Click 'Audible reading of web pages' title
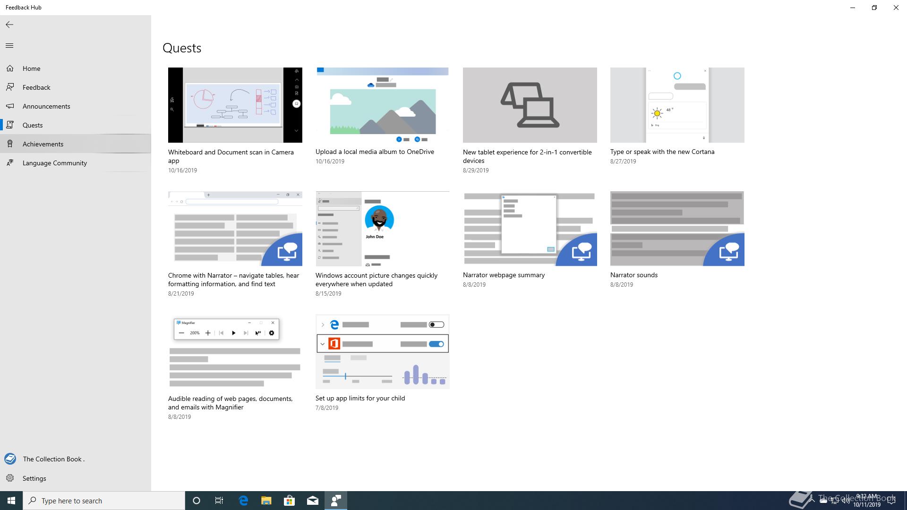 coord(231,403)
